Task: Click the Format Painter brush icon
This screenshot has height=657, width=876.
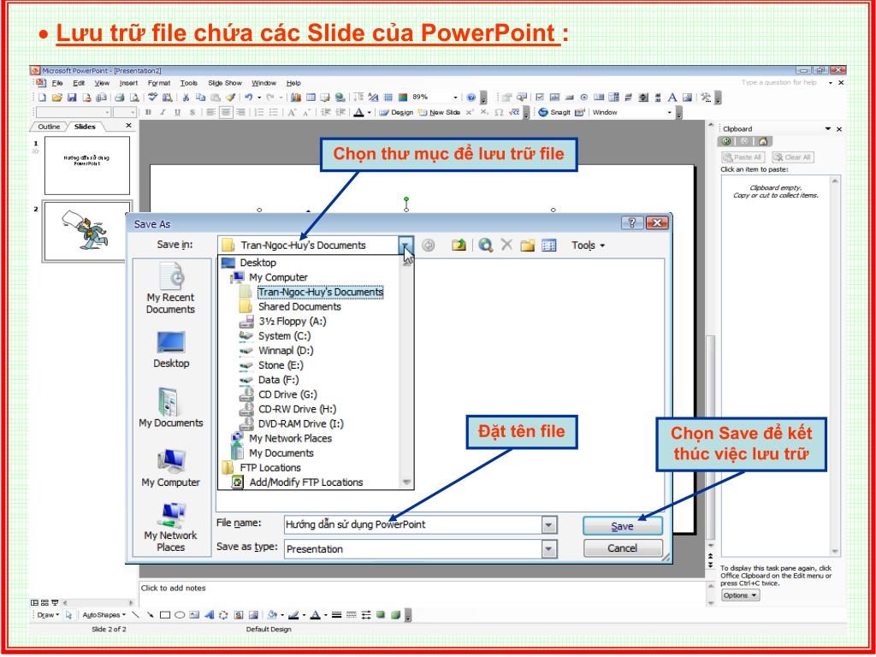Action: [x=230, y=98]
